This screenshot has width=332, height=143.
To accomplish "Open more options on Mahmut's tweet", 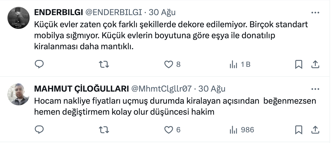I will coord(315,89).
